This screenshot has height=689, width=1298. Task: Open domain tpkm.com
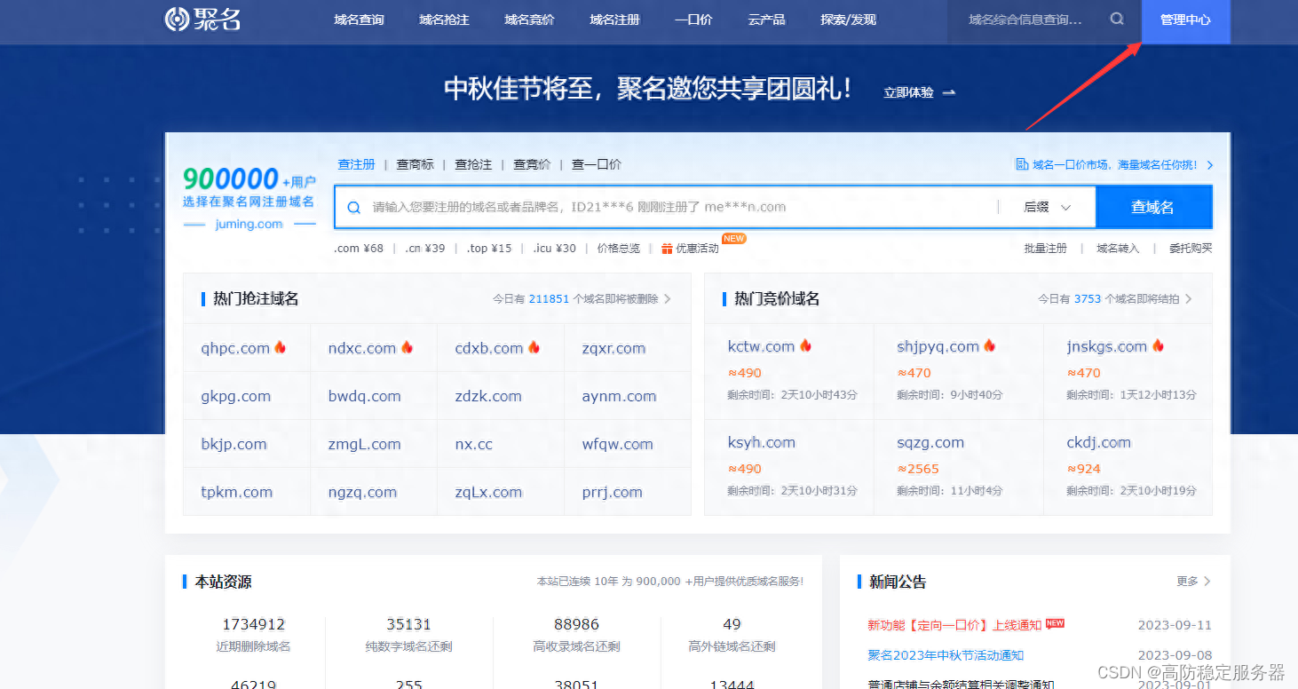(x=237, y=492)
